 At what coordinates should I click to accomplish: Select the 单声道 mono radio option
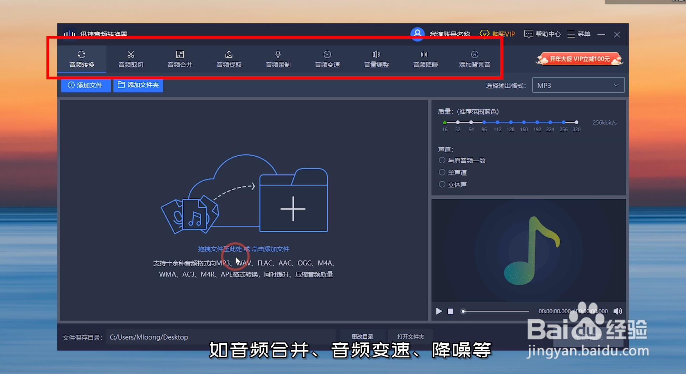pos(442,172)
